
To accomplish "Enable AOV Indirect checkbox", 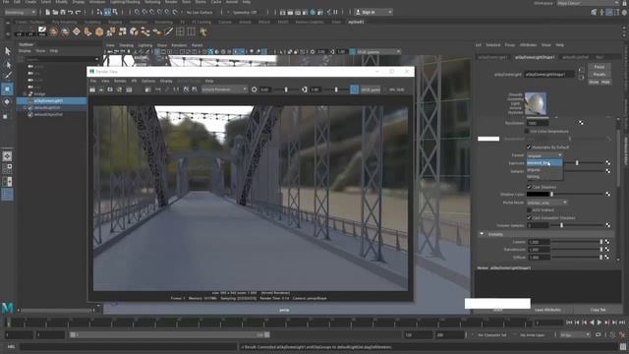I will coord(529,209).
